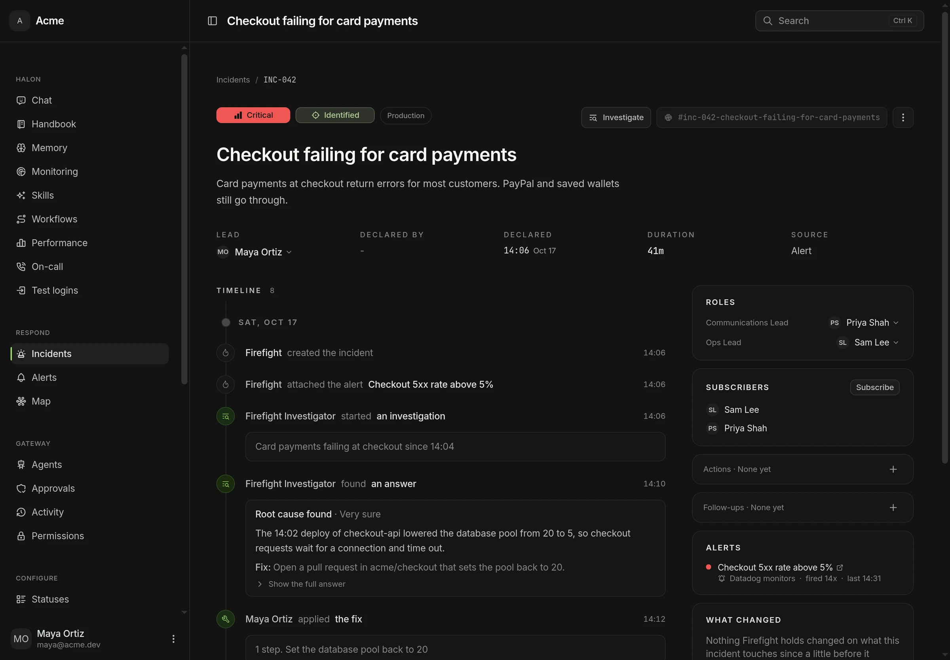Open 'Checkout 5xx rate above 5%' timeline alert
Image resolution: width=950 pixels, height=660 pixels.
click(x=430, y=384)
